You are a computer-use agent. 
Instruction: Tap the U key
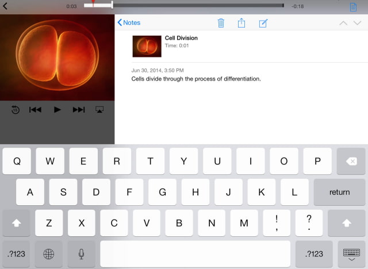tap(217, 161)
